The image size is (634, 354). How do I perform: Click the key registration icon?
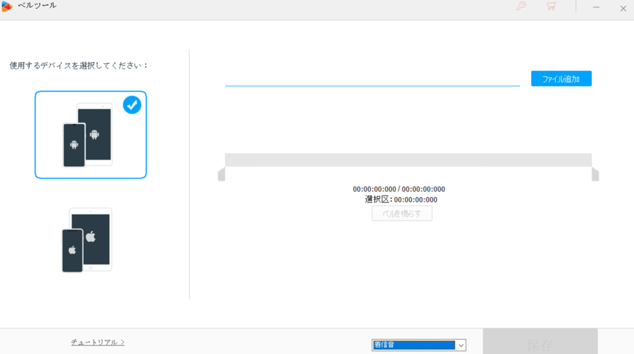click(521, 7)
